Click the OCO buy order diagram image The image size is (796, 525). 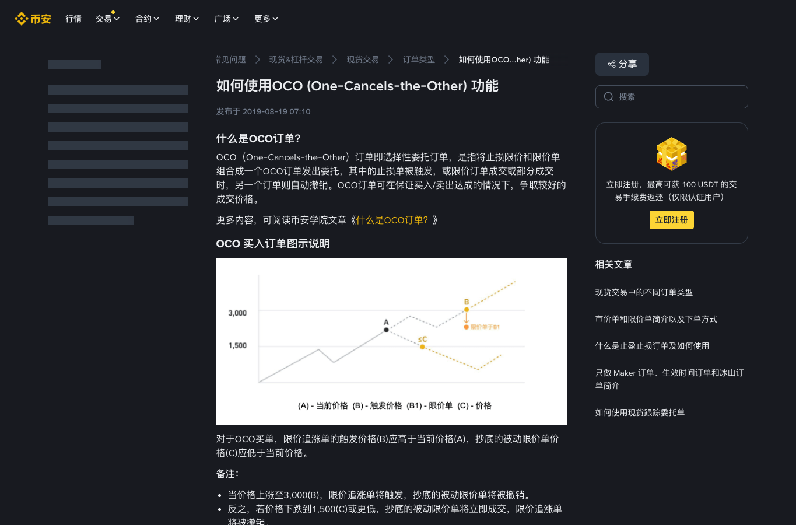[x=392, y=341]
